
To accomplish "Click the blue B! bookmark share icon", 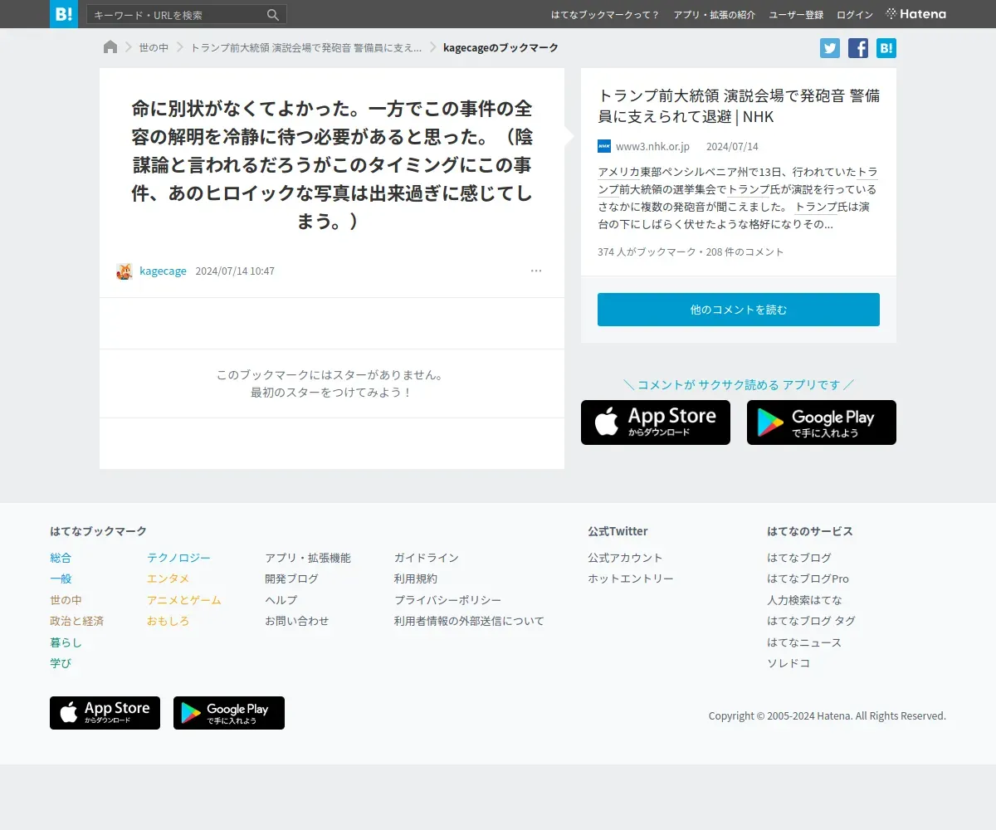I will pos(886,48).
